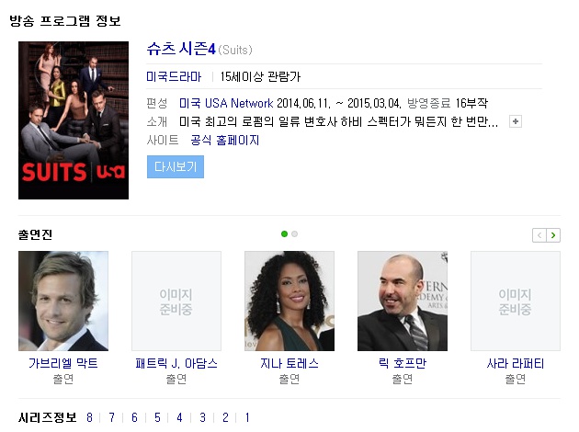Viewport: 579px width, 432px height.
Task: Click 사라 라퍼티 placeholder image
Action: pos(515,301)
